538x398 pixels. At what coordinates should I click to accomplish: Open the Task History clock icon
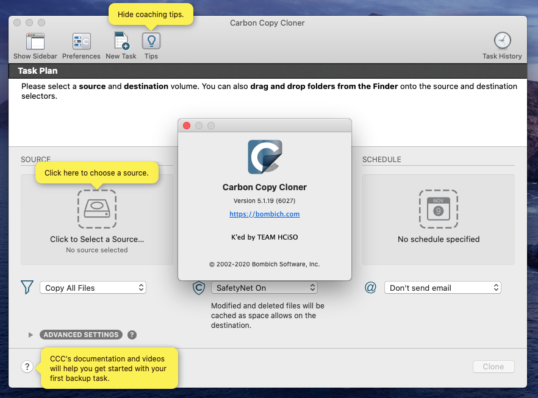coord(502,41)
